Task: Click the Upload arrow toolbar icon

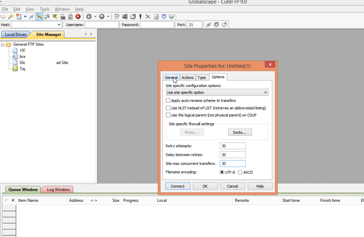Action: click(102, 16)
